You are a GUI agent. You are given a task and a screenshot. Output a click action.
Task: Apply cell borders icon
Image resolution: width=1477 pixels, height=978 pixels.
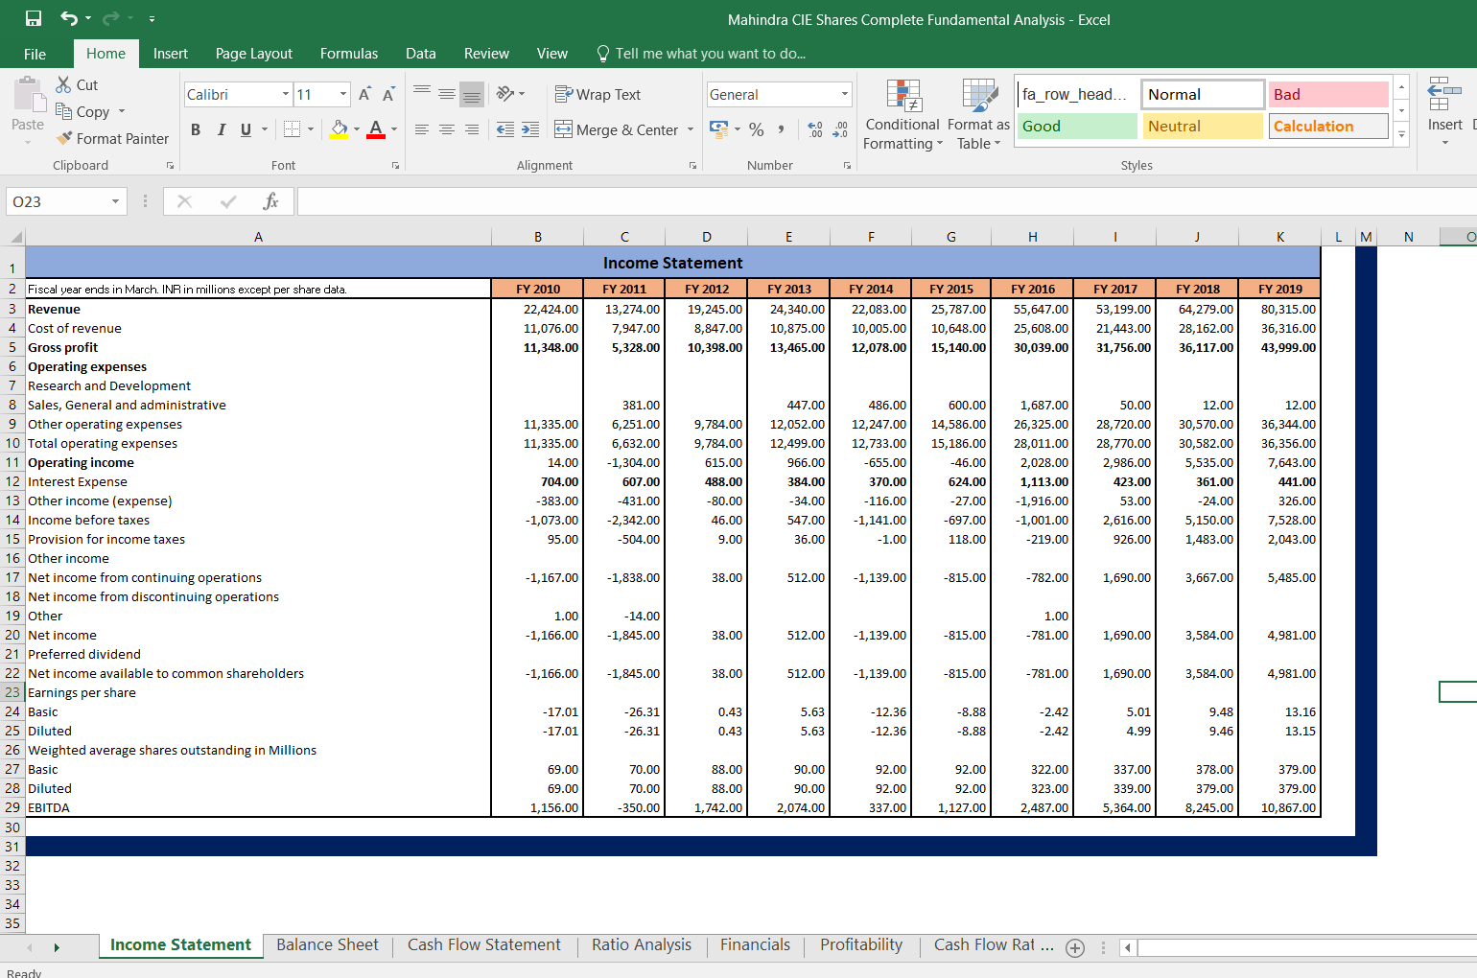293,128
